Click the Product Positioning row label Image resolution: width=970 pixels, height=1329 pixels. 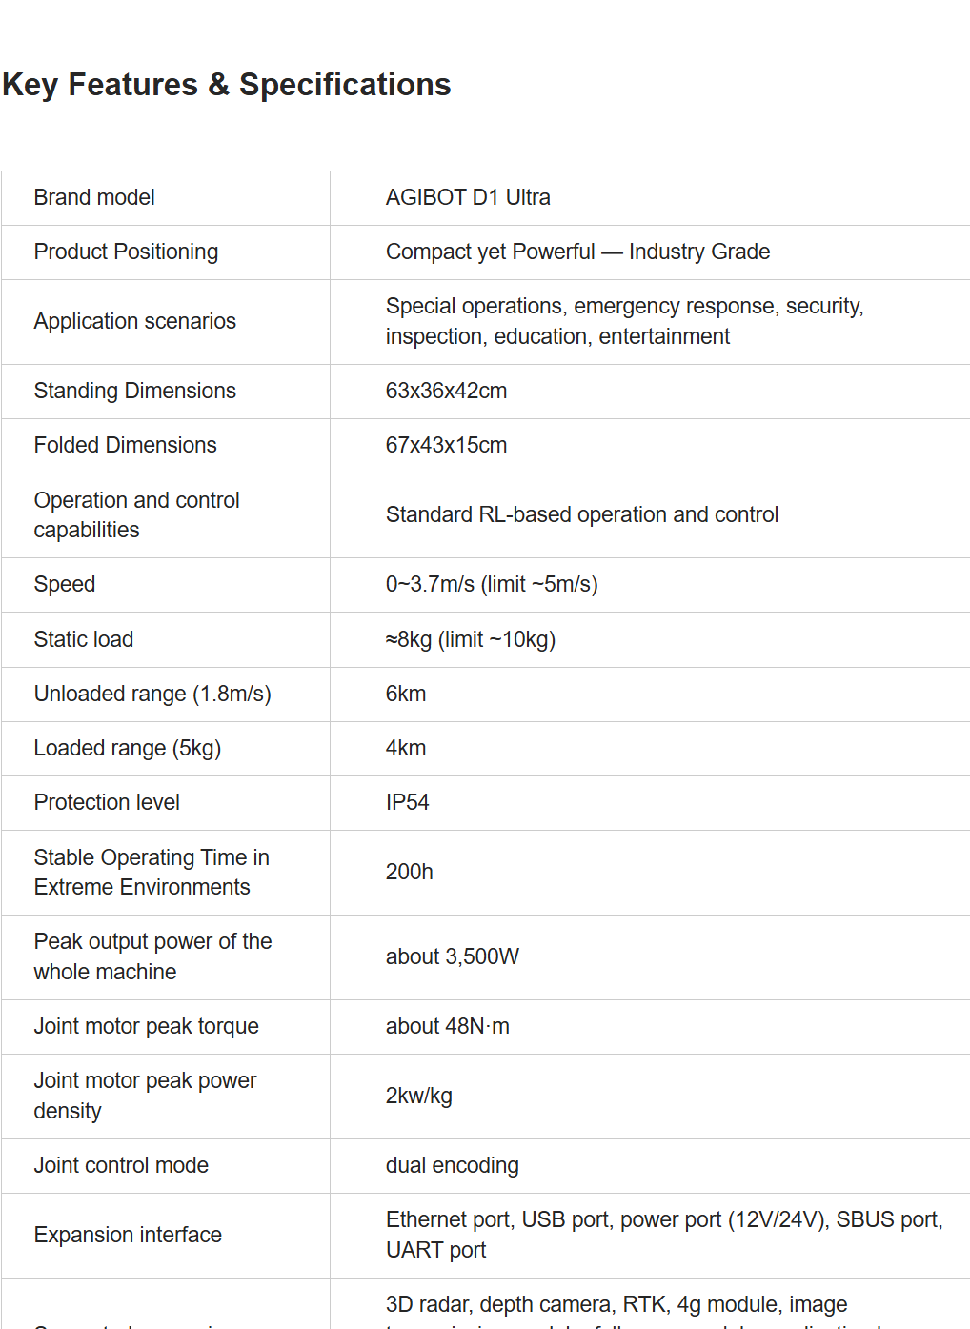click(126, 252)
